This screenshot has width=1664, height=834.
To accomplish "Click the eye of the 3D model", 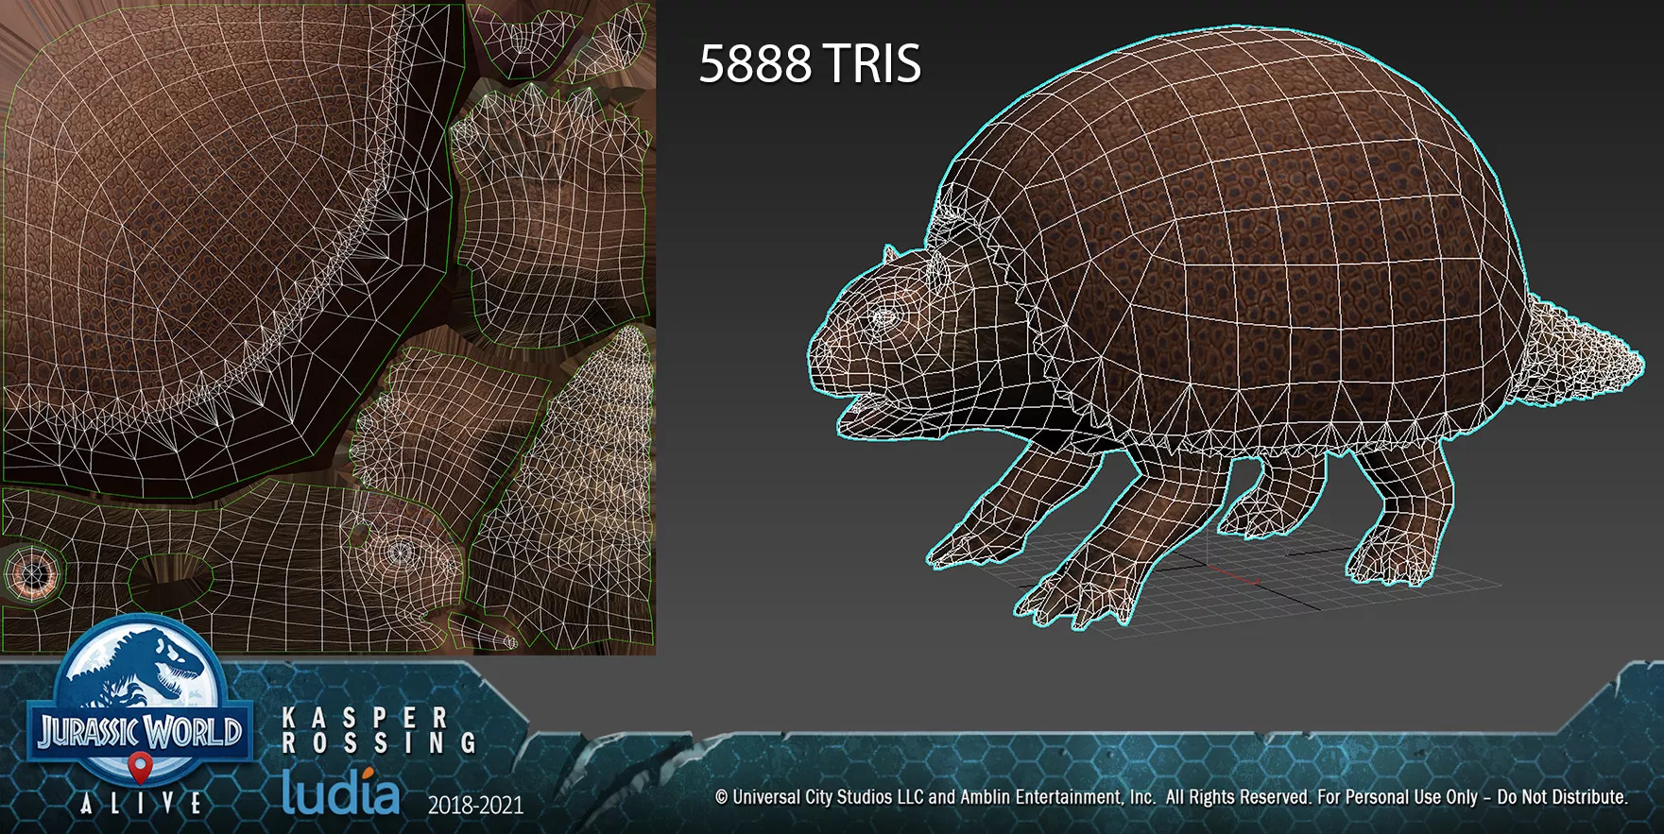I will click(885, 317).
